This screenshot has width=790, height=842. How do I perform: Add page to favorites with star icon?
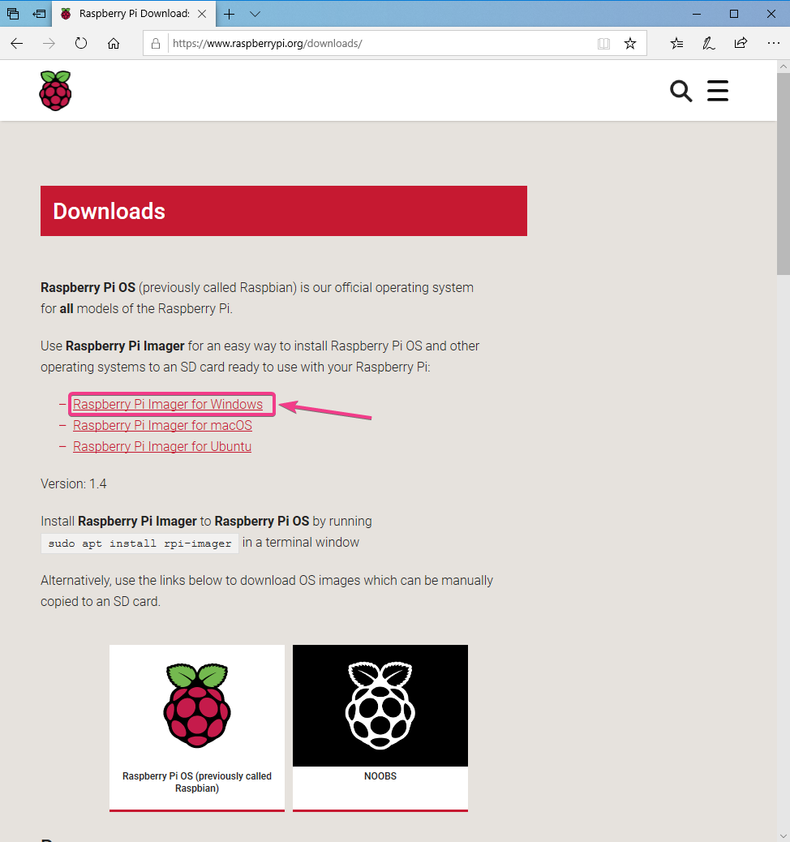click(x=630, y=44)
